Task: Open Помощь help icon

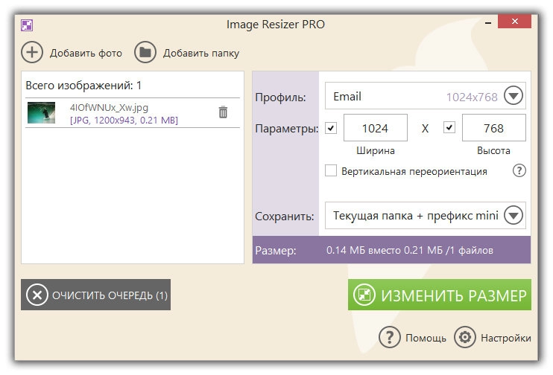Action: pyautogui.click(x=390, y=337)
